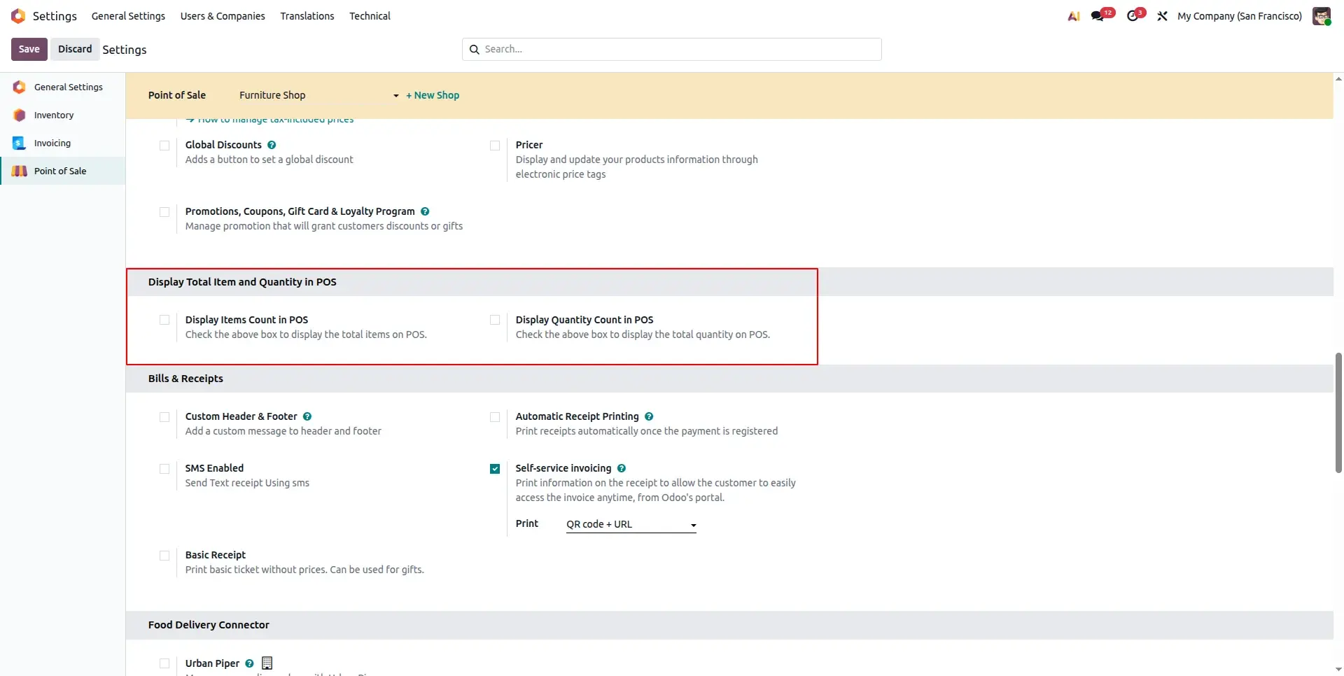Viewport: 1344px width, 676px height.
Task: Click the 'Basic Receipt' label
Action: point(216,555)
